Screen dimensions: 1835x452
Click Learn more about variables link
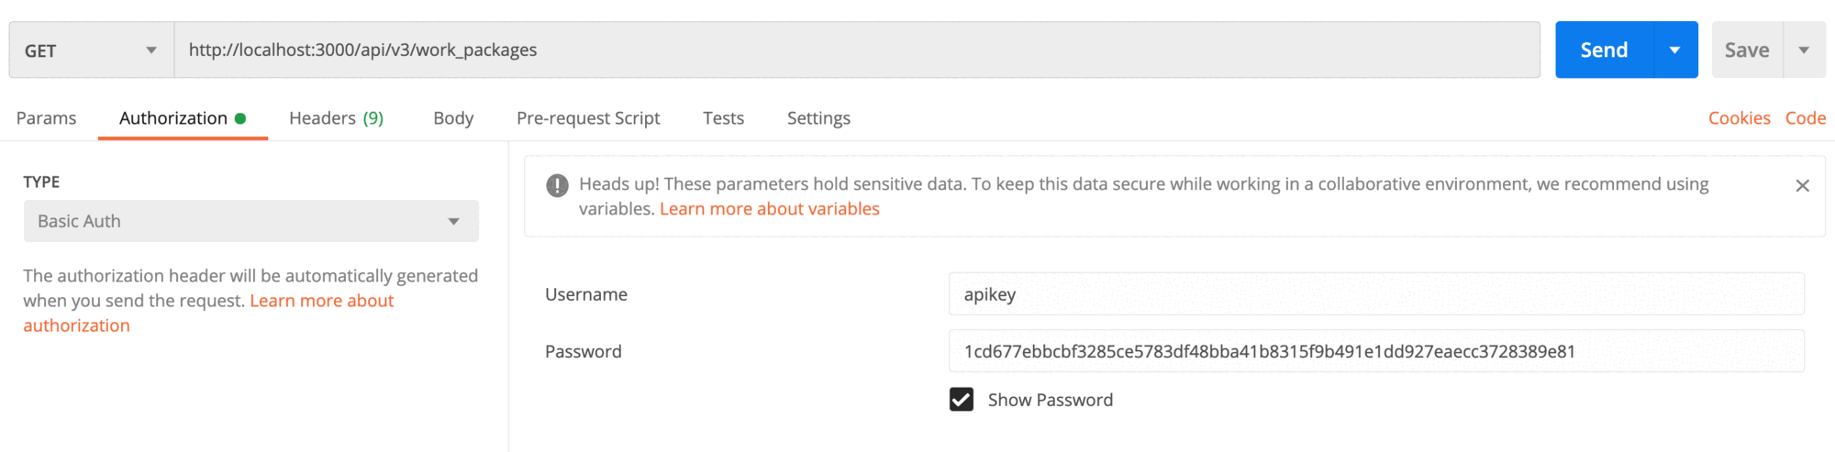coord(769,209)
